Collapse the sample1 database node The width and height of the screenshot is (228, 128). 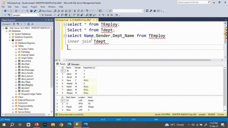10,40
